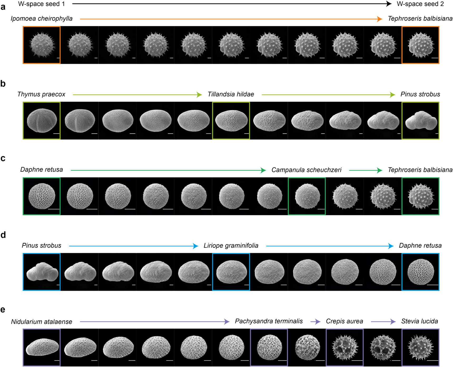Select the purple-framed Crepis aurea pollen image
The width and height of the screenshot is (453, 367).
point(345,347)
